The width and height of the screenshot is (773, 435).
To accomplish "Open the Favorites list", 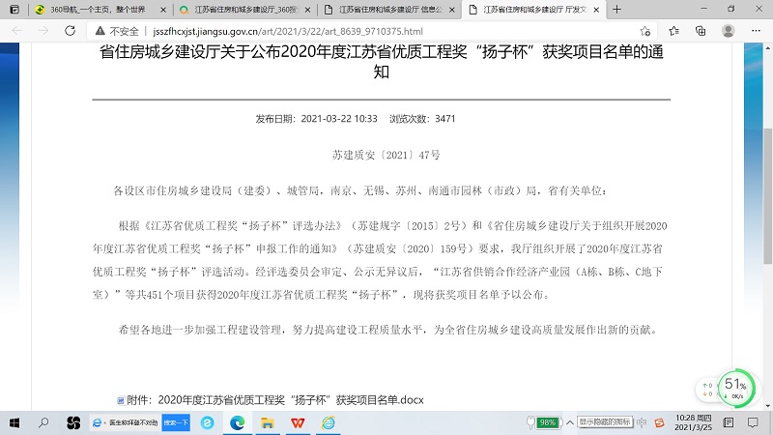I will tap(673, 31).
